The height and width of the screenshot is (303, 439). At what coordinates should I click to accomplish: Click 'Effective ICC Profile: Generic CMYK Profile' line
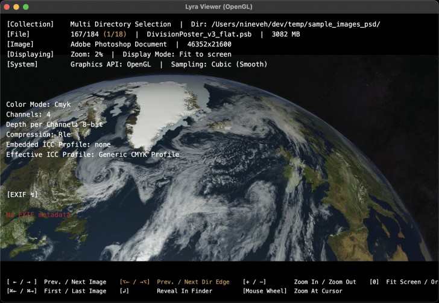point(93,155)
